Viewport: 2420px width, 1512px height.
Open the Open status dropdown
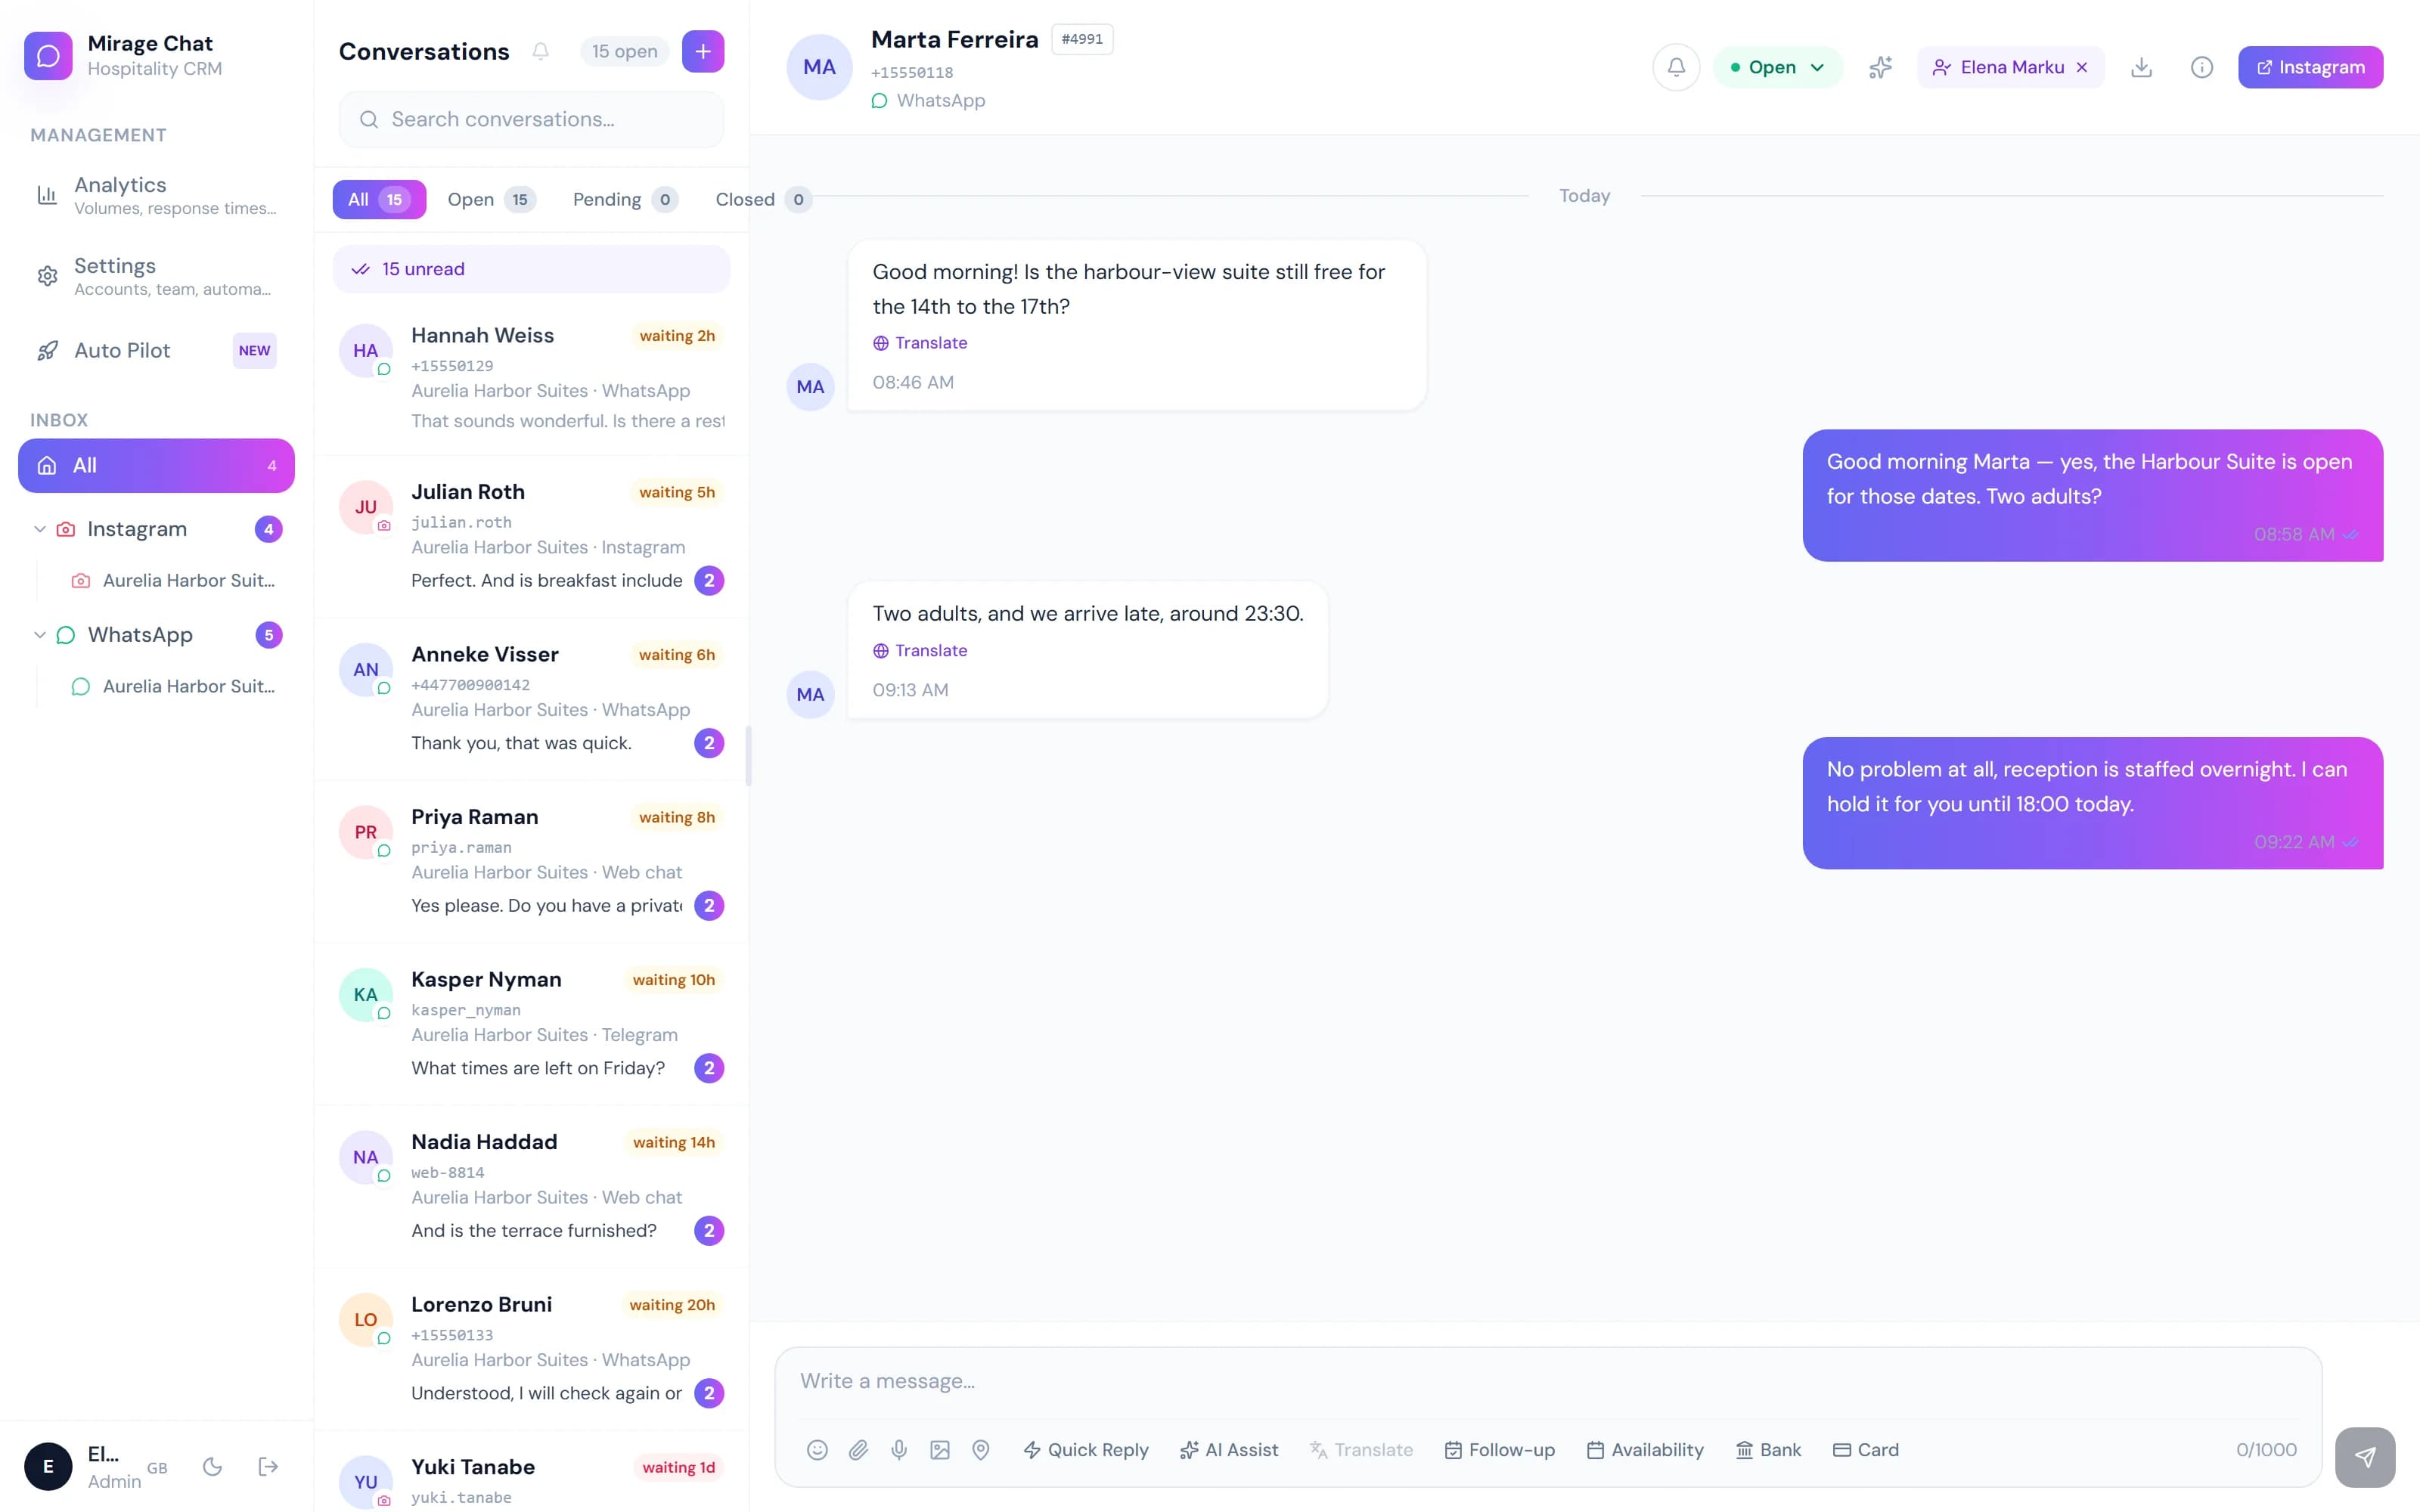click(x=1778, y=67)
